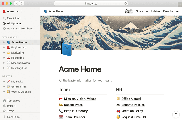Open the People Directory link
The image size is (182, 120).
coord(76,111)
